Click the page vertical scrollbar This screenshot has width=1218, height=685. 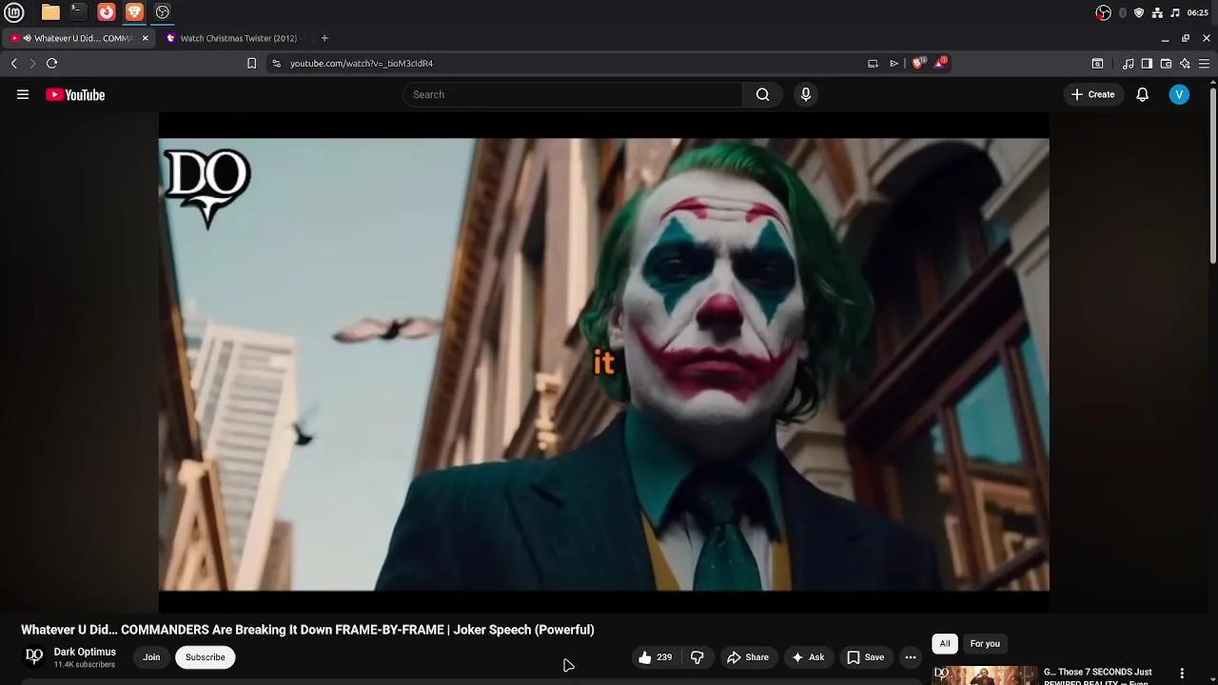(1213, 176)
